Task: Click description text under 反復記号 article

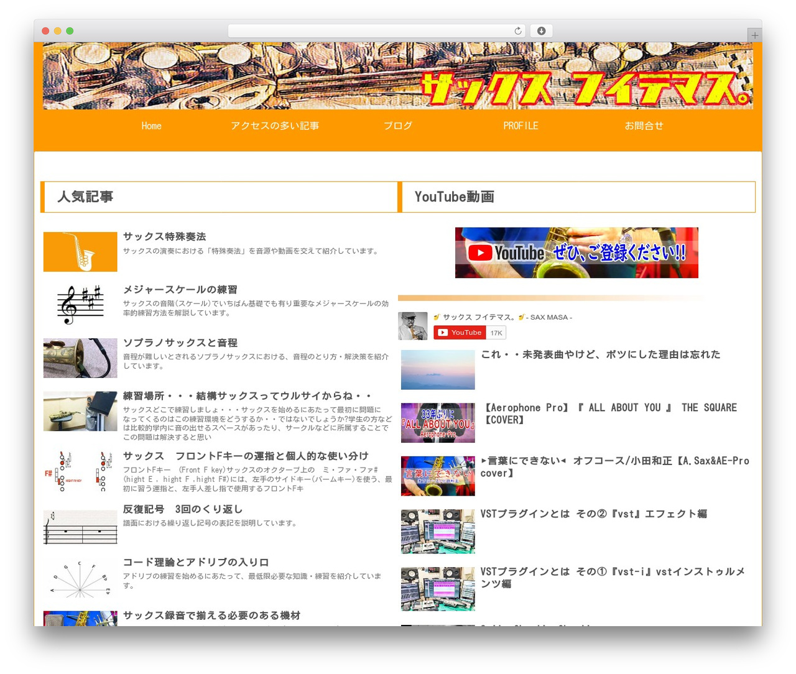Action: pos(211,524)
